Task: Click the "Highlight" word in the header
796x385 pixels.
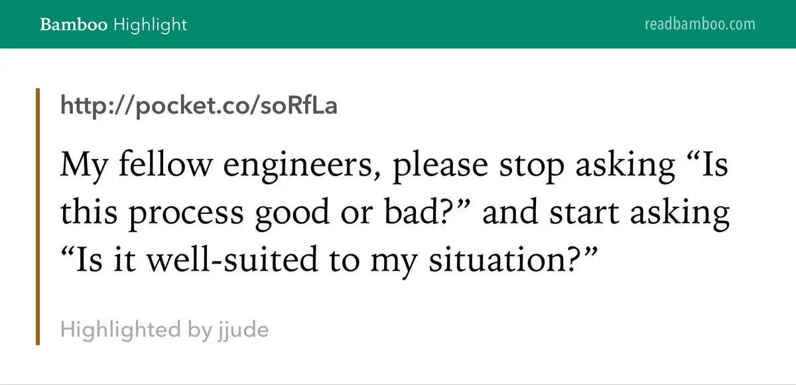Action: pos(151,25)
